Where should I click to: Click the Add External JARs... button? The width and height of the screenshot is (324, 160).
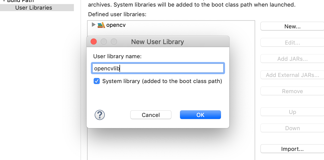pos(292,75)
